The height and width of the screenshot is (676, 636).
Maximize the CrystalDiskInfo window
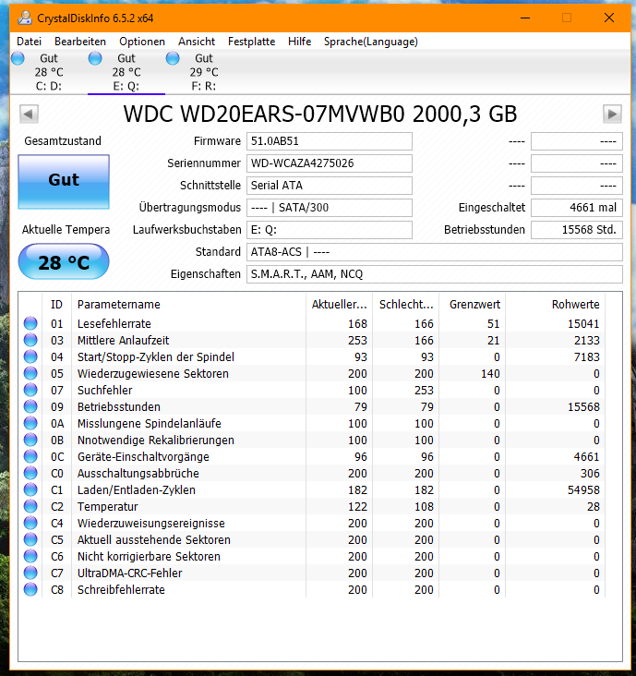(567, 18)
